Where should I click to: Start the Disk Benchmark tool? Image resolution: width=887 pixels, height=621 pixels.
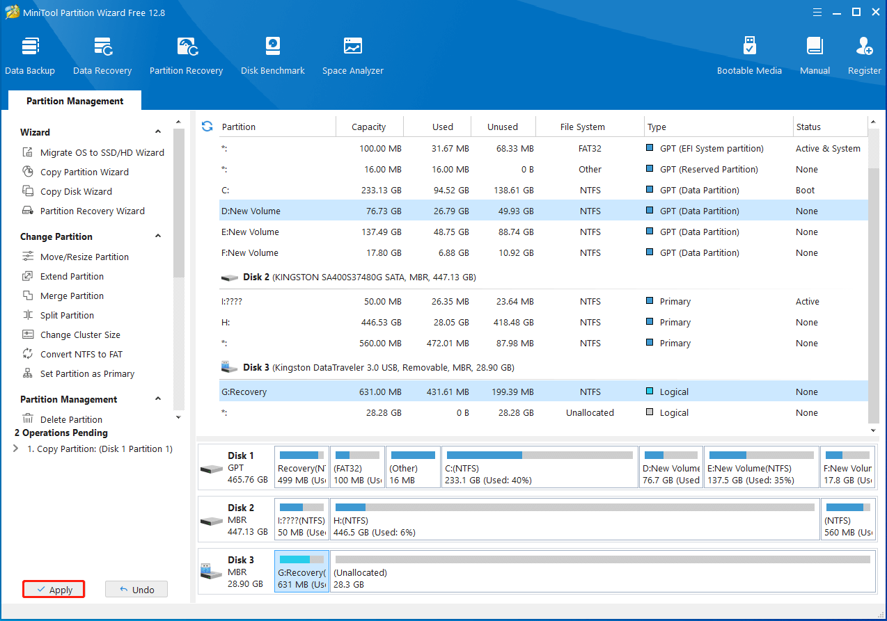pos(273,56)
